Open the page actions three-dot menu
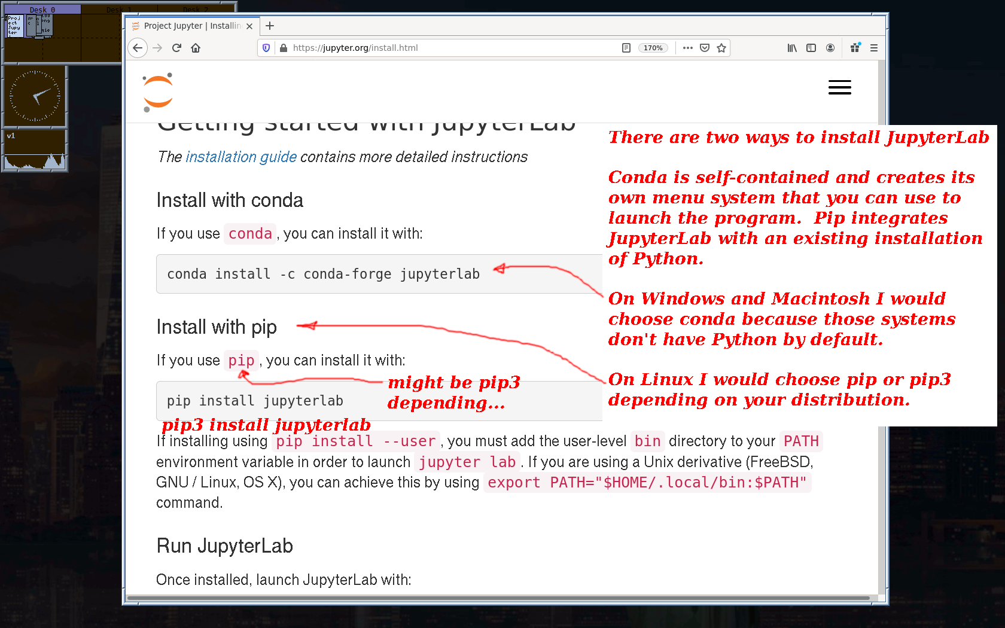Screen dimensions: 1005x628 tap(688, 48)
